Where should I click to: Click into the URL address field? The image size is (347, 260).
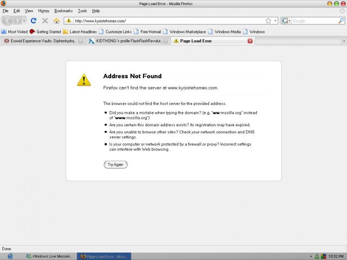[x=167, y=21]
